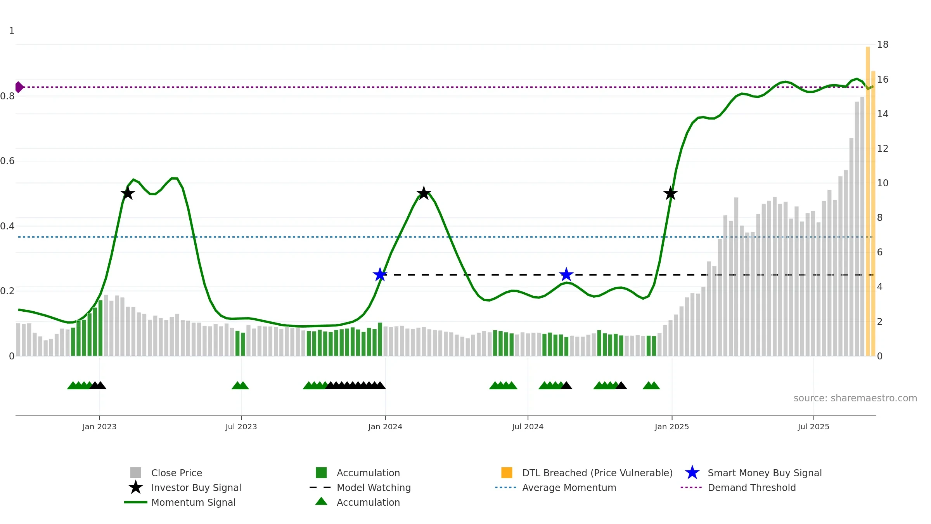Toggle the Model Watching legend label

(x=374, y=488)
